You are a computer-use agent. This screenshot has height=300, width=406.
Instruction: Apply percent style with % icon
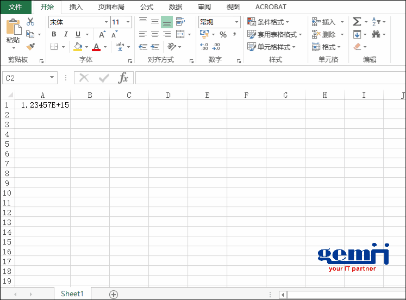coord(223,34)
